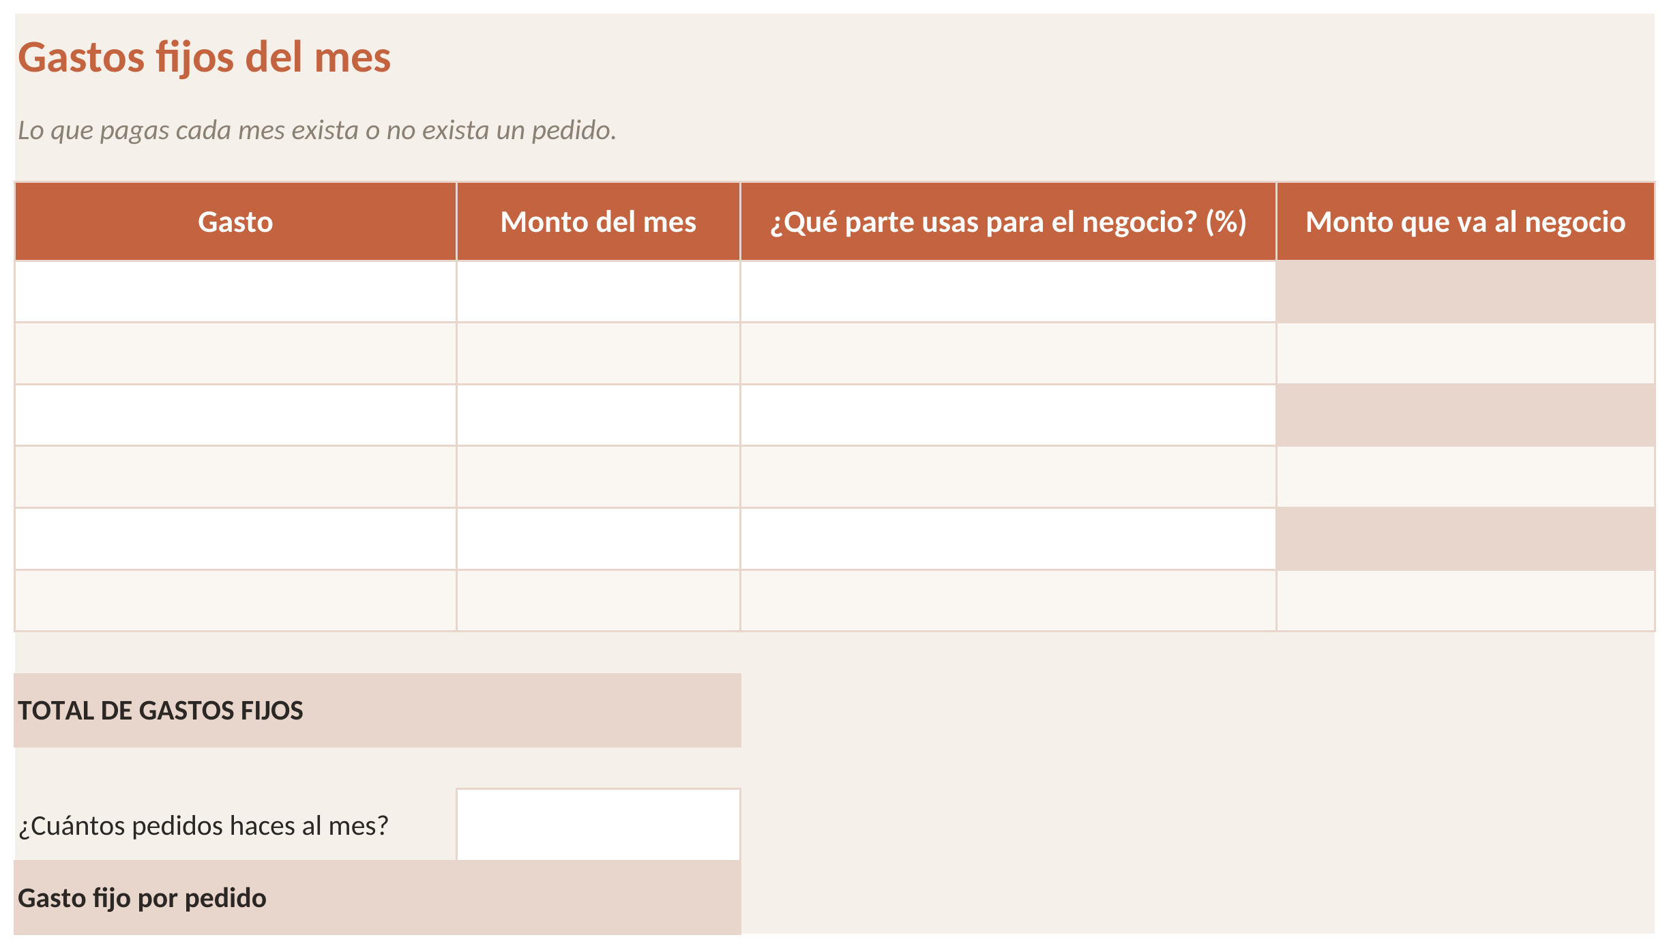This screenshot has height=948, width=1669.
Task: Click the ¿Qué parte usas para el negocio? header
Action: point(1008,222)
